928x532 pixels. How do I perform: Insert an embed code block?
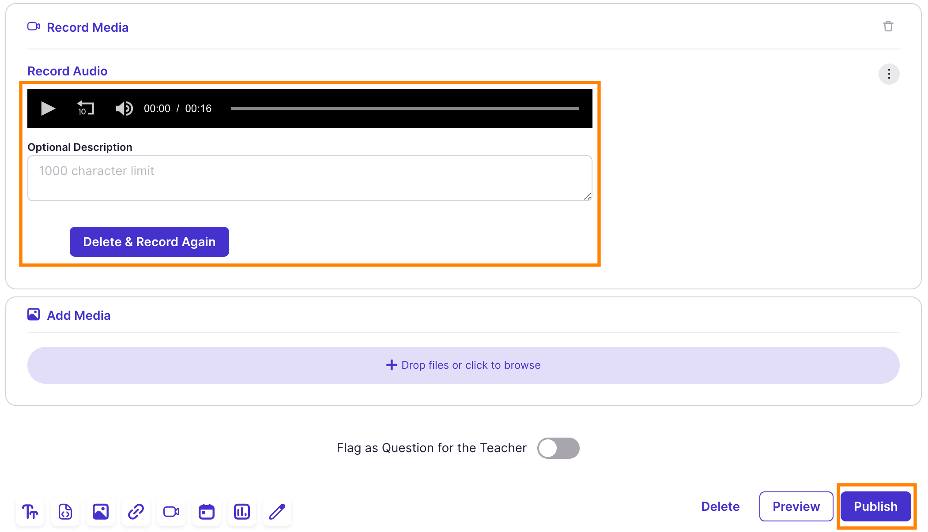(65, 512)
